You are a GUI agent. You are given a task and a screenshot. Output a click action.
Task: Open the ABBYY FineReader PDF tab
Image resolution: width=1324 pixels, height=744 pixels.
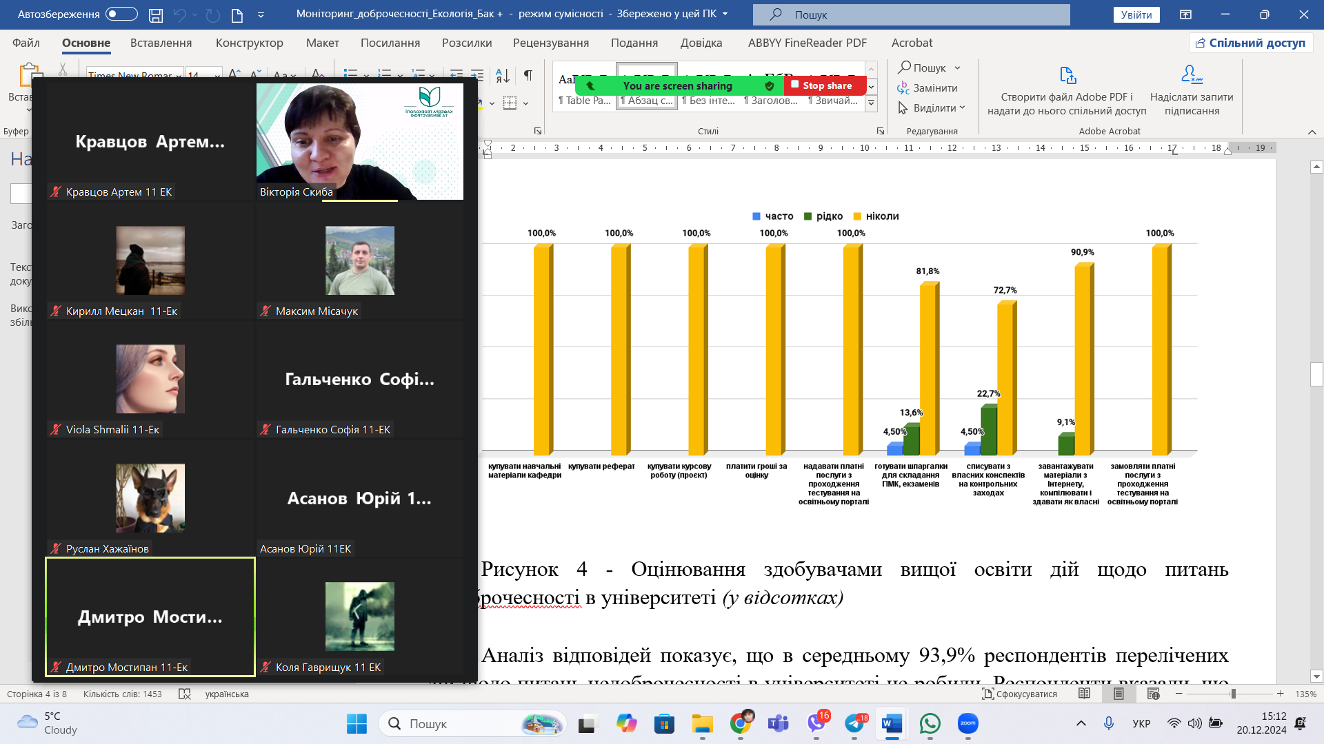point(808,43)
